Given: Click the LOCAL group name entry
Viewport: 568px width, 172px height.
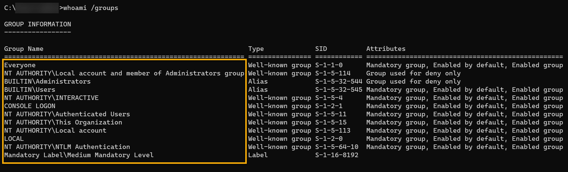Looking at the screenshot, I should point(14,139).
